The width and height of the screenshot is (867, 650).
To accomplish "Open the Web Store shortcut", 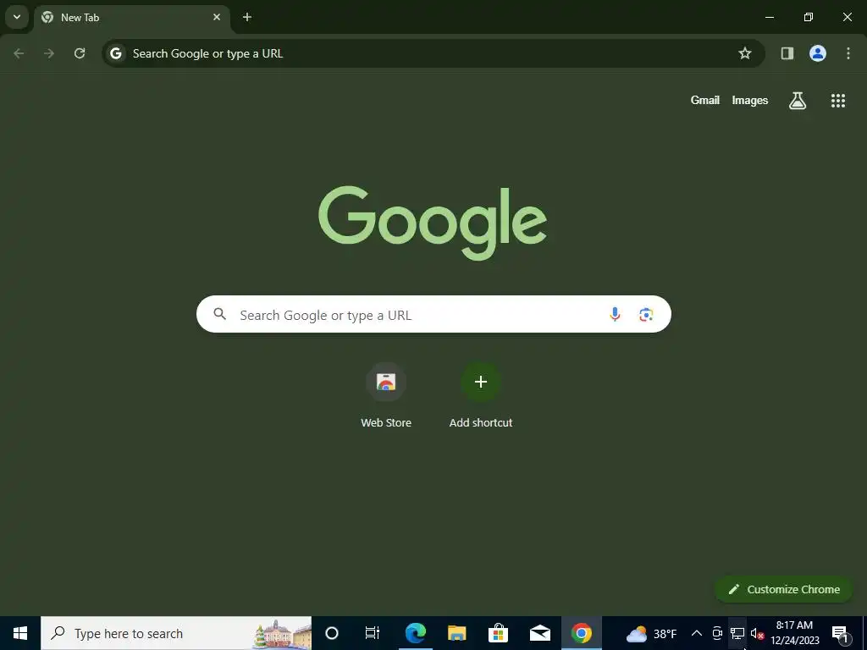I will pyautogui.click(x=386, y=395).
